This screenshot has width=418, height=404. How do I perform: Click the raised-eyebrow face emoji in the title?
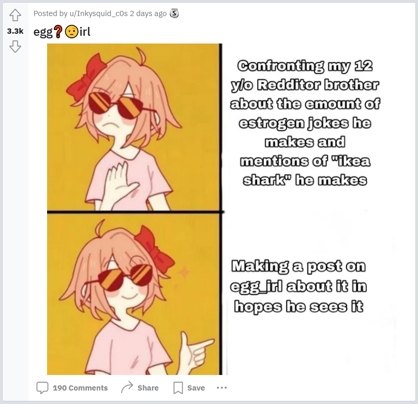71,32
